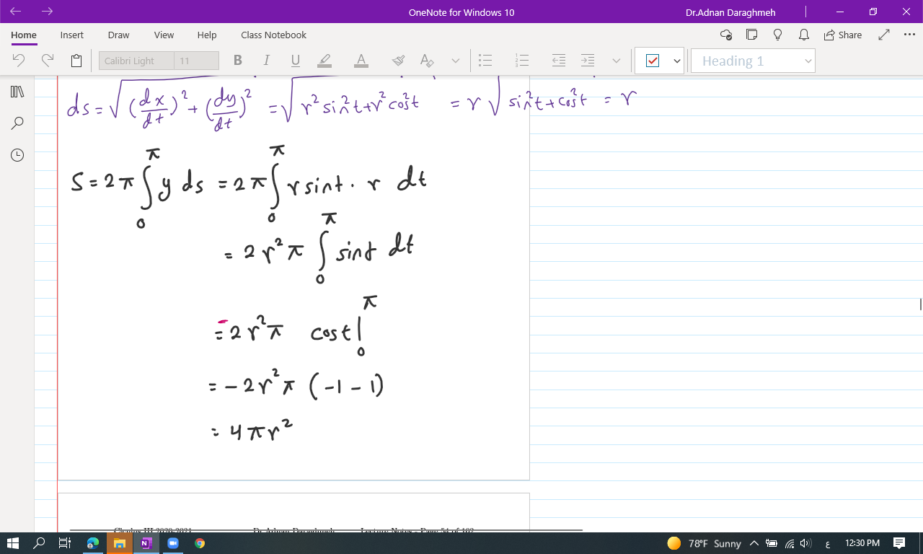
Task: Open settings and more ellipsis menu
Action: pos(909,35)
